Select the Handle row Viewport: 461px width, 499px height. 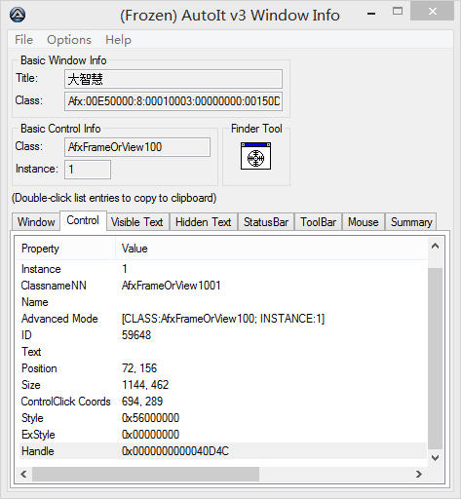tap(222, 451)
